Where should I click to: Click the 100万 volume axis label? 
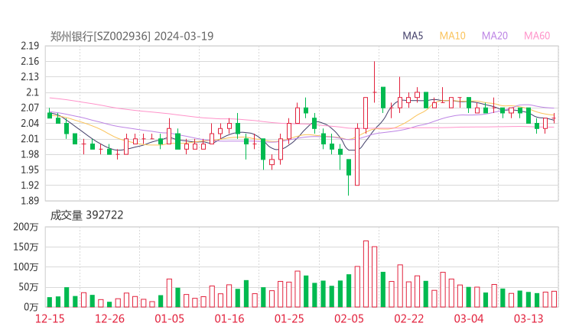(26, 267)
